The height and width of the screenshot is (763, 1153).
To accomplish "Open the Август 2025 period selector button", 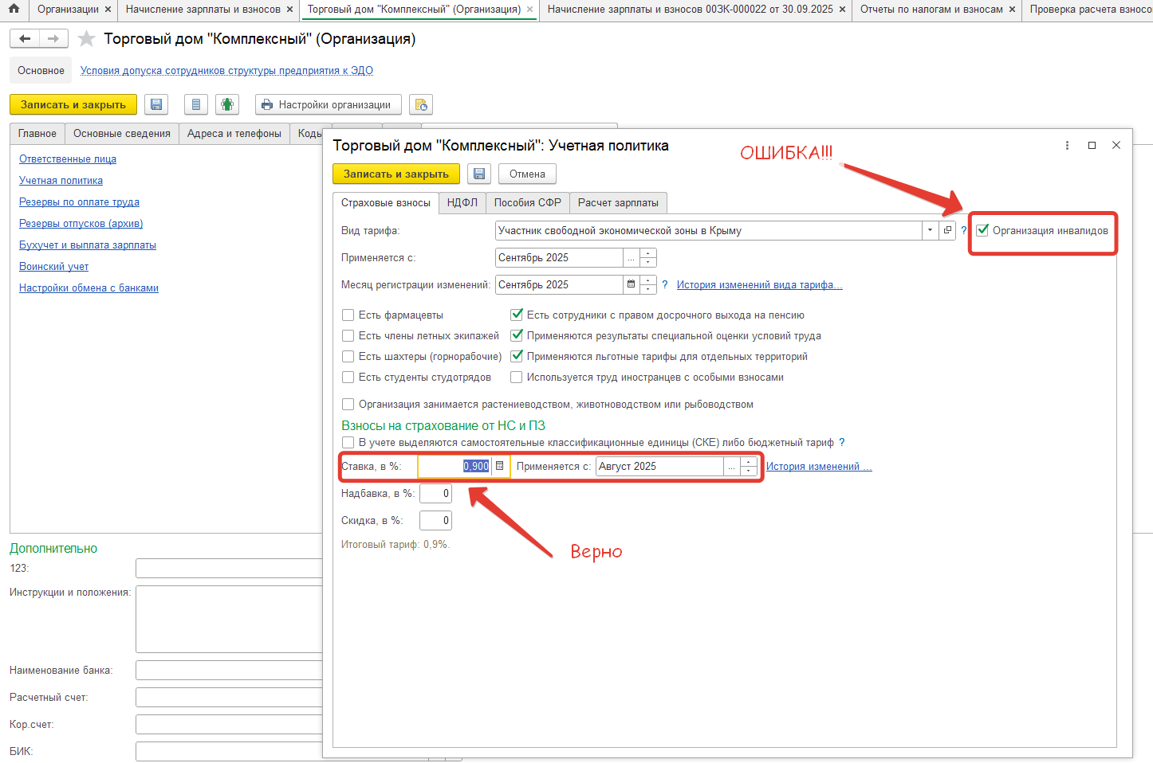I will tap(731, 467).
